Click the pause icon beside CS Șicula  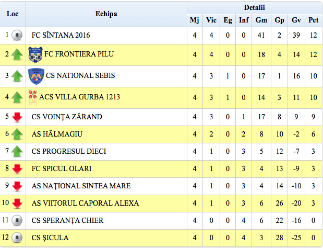pyautogui.click(x=17, y=238)
